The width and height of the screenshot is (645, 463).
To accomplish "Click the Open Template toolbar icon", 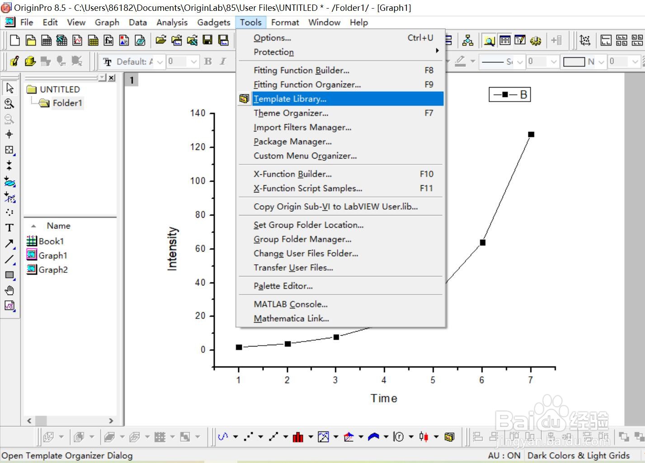I will (177, 41).
